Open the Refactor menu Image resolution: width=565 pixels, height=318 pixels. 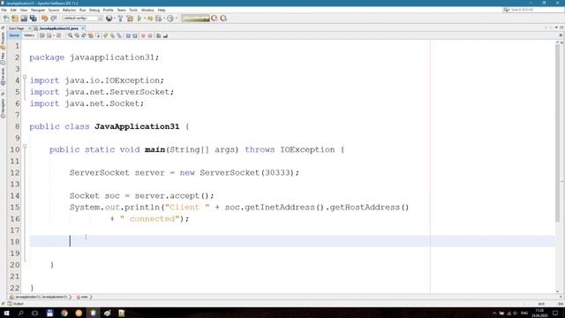pos(69,10)
